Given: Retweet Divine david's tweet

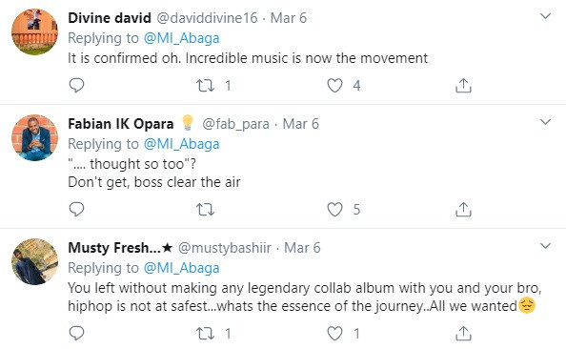Looking at the screenshot, I should (x=205, y=86).
